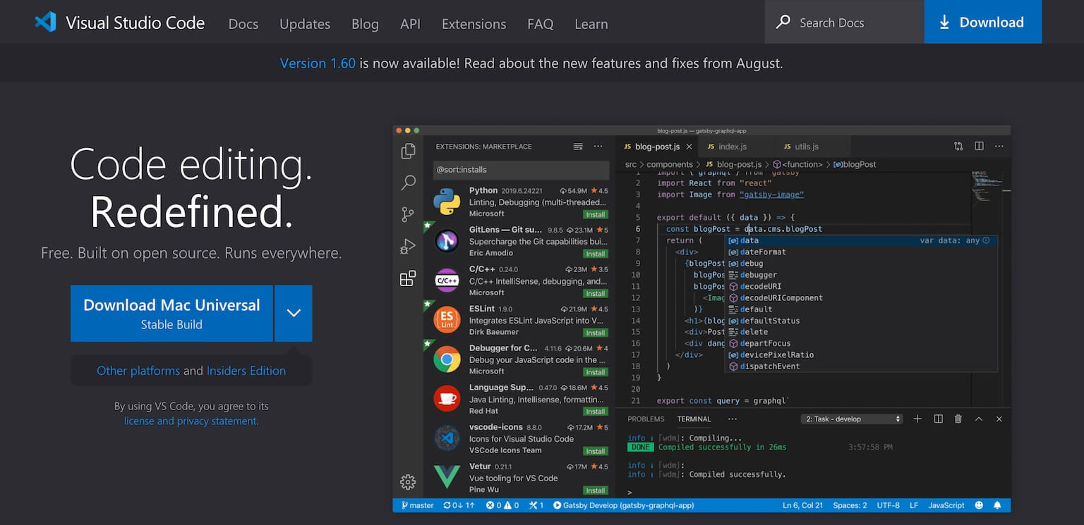The image size is (1084, 525).
Task: Click the filter extensions icon in Marketplace
Action: tap(578, 147)
